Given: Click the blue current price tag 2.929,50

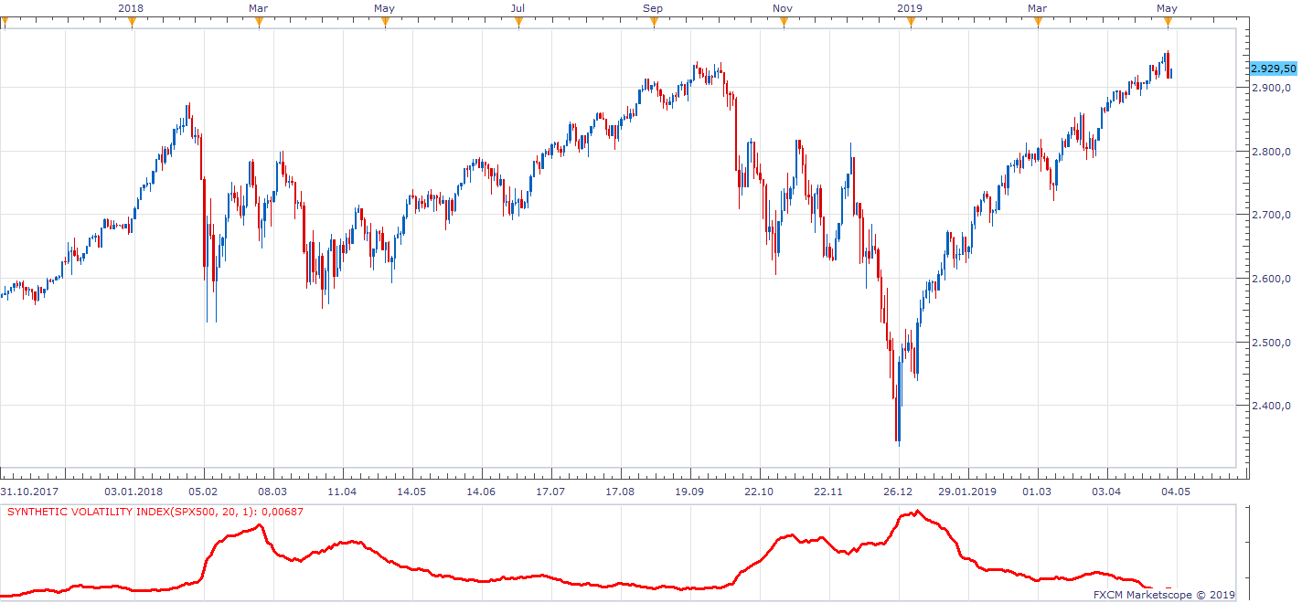Looking at the screenshot, I should (1273, 69).
